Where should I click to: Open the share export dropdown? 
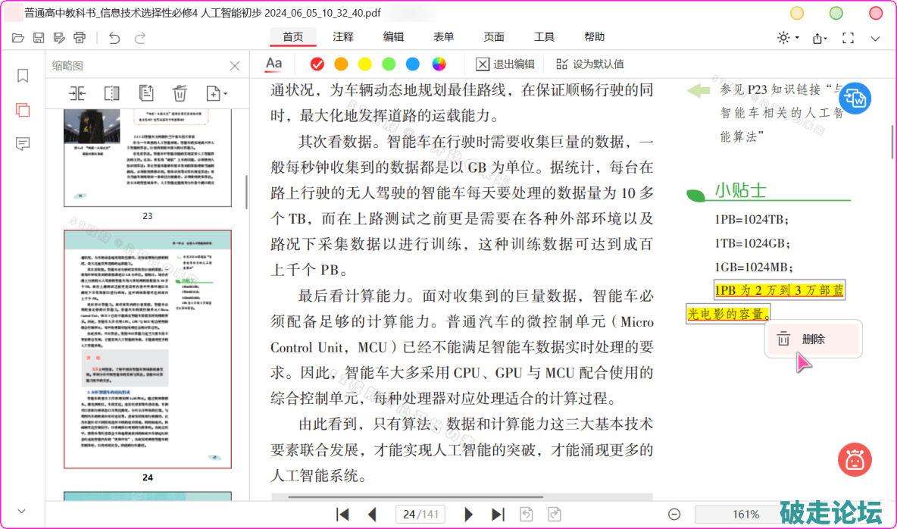820,38
